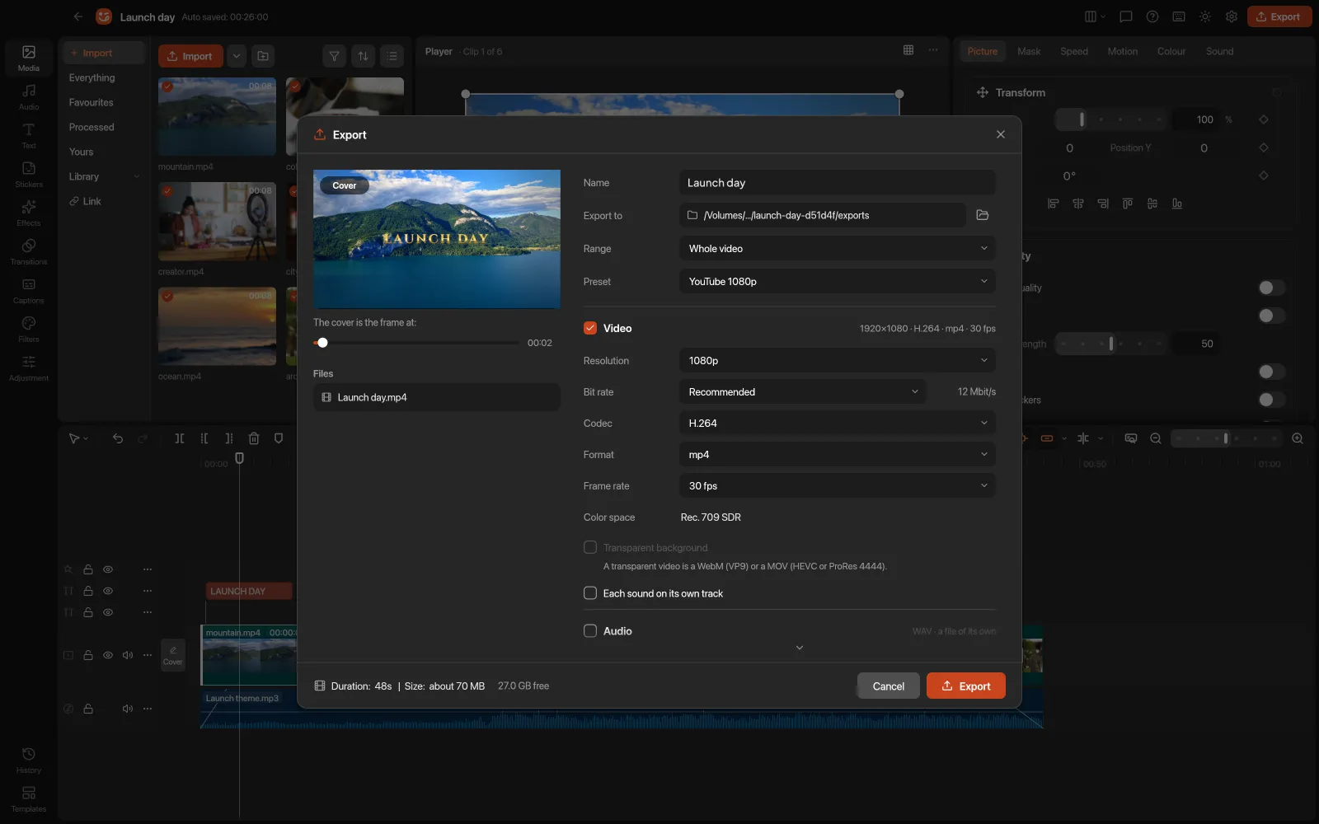
Task: Open the Stickers panel in sidebar
Action: tap(29, 174)
